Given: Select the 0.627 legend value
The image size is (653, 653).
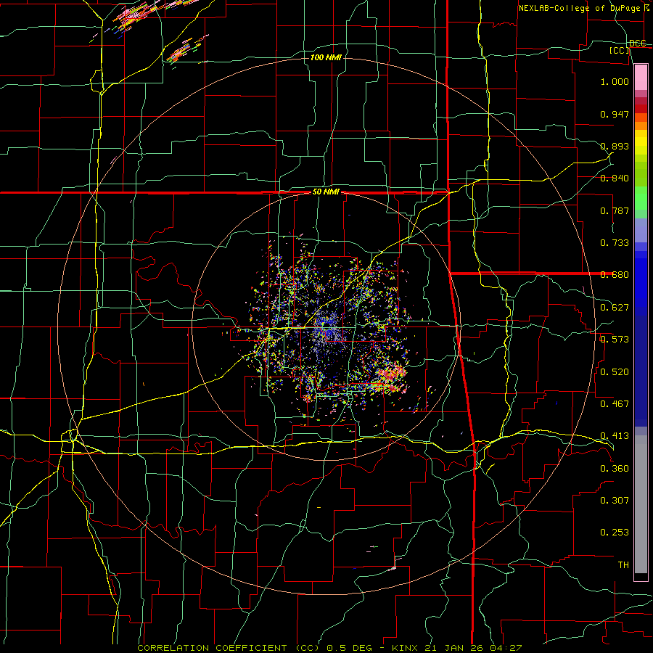Looking at the screenshot, I should pyautogui.click(x=615, y=308).
